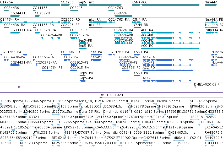Screen dimensions: 223x147
Task: Click protein label ACC-PC
Action: (x=149, y=78)
